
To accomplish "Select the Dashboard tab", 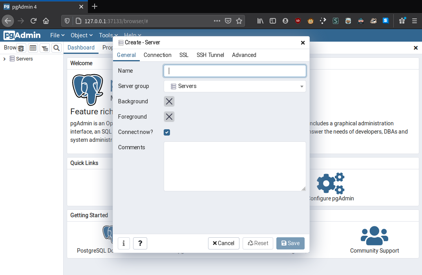I will 81,48.
